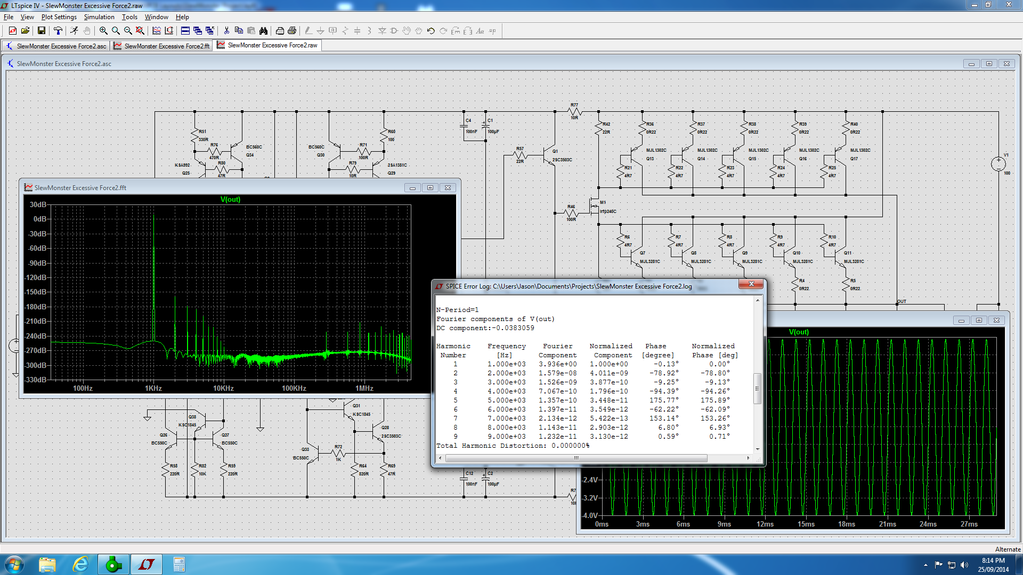1023x575 pixels.
Task: Click the Copy icon in the toolbar
Action: 239,31
